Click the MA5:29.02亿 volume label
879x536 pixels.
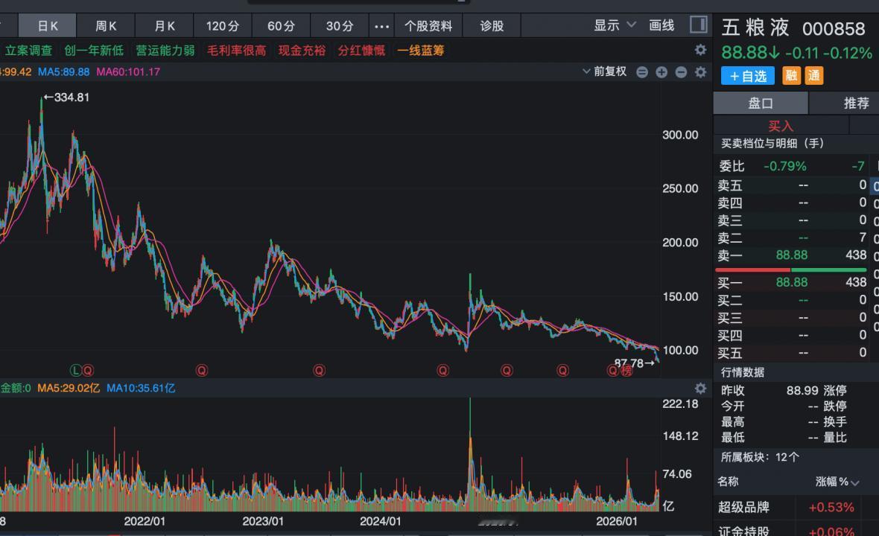[x=69, y=388]
